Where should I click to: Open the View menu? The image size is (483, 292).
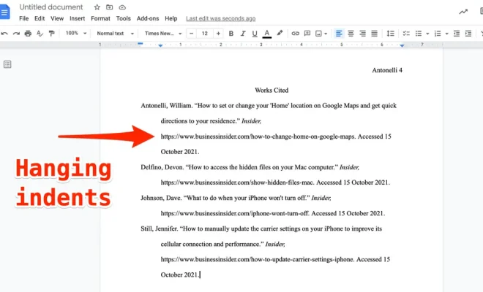coord(57,18)
